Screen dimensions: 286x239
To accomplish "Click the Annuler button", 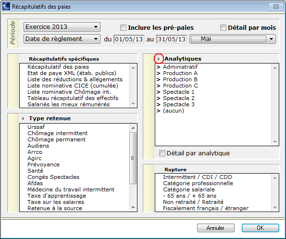I will point(216,228).
